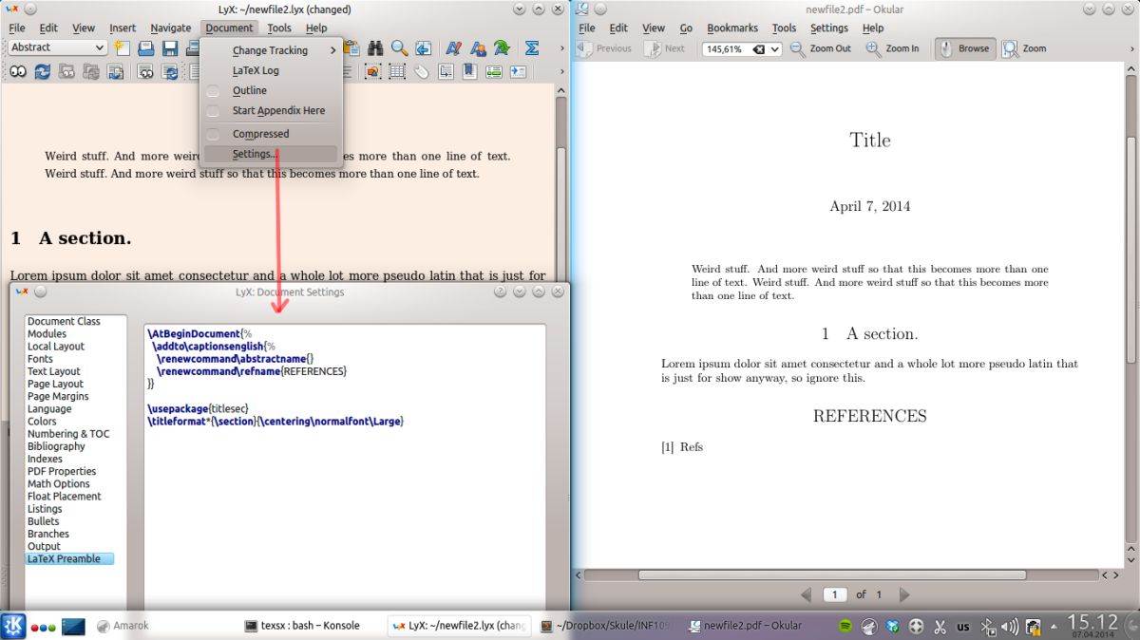
Task: Open Okular Settings menu
Action: point(829,28)
